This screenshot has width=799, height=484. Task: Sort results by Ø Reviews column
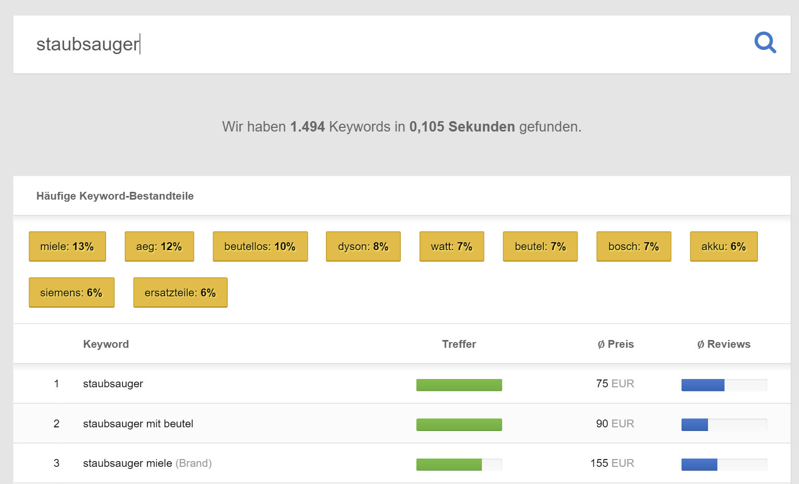click(724, 344)
